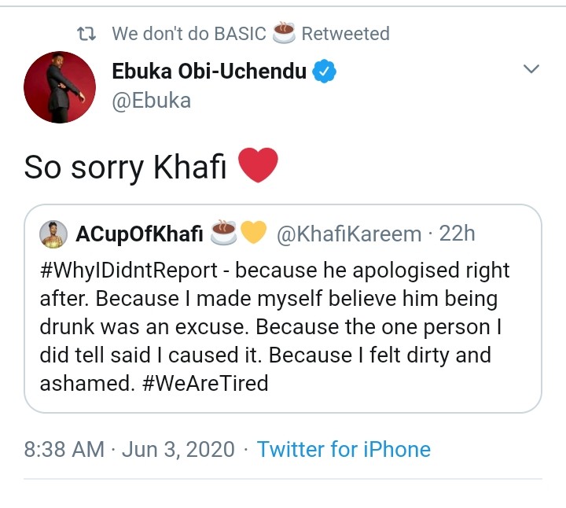The height and width of the screenshot is (508, 566).
Task: Click the 8:38 AM Jun 3, 2020 timestamp
Action: pos(130,450)
